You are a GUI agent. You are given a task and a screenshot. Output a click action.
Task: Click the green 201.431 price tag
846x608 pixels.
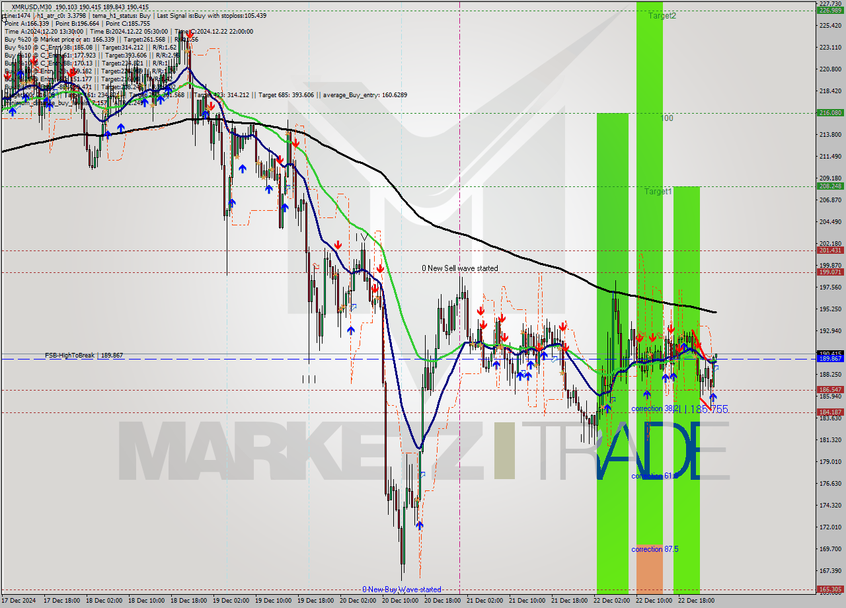click(x=830, y=250)
